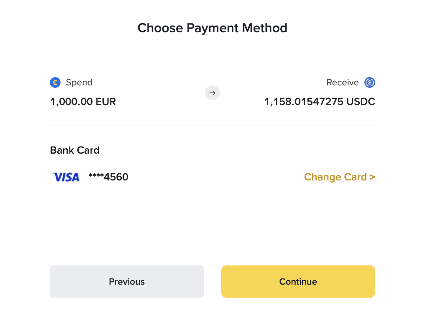The width and height of the screenshot is (425, 319).
Task: Click the masked asterisks of card number
Action: (x=96, y=176)
